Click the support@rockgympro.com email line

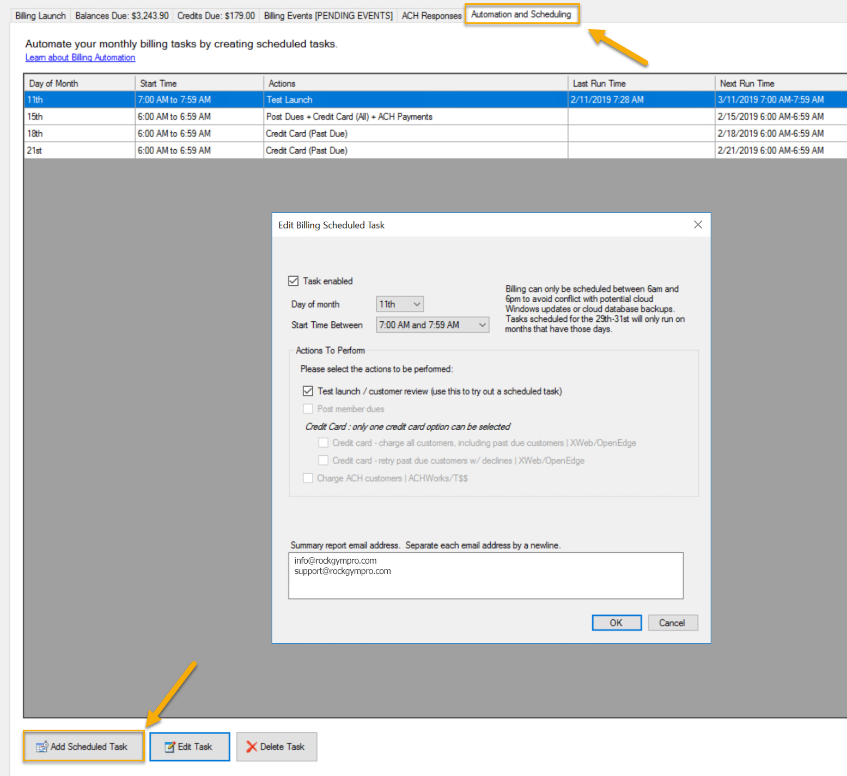tap(343, 571)
